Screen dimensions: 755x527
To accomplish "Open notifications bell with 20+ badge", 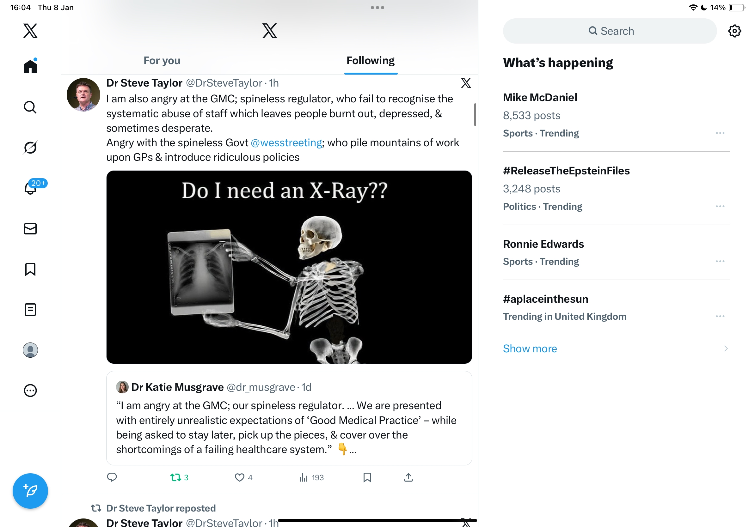I will click(x=31, y=188).
